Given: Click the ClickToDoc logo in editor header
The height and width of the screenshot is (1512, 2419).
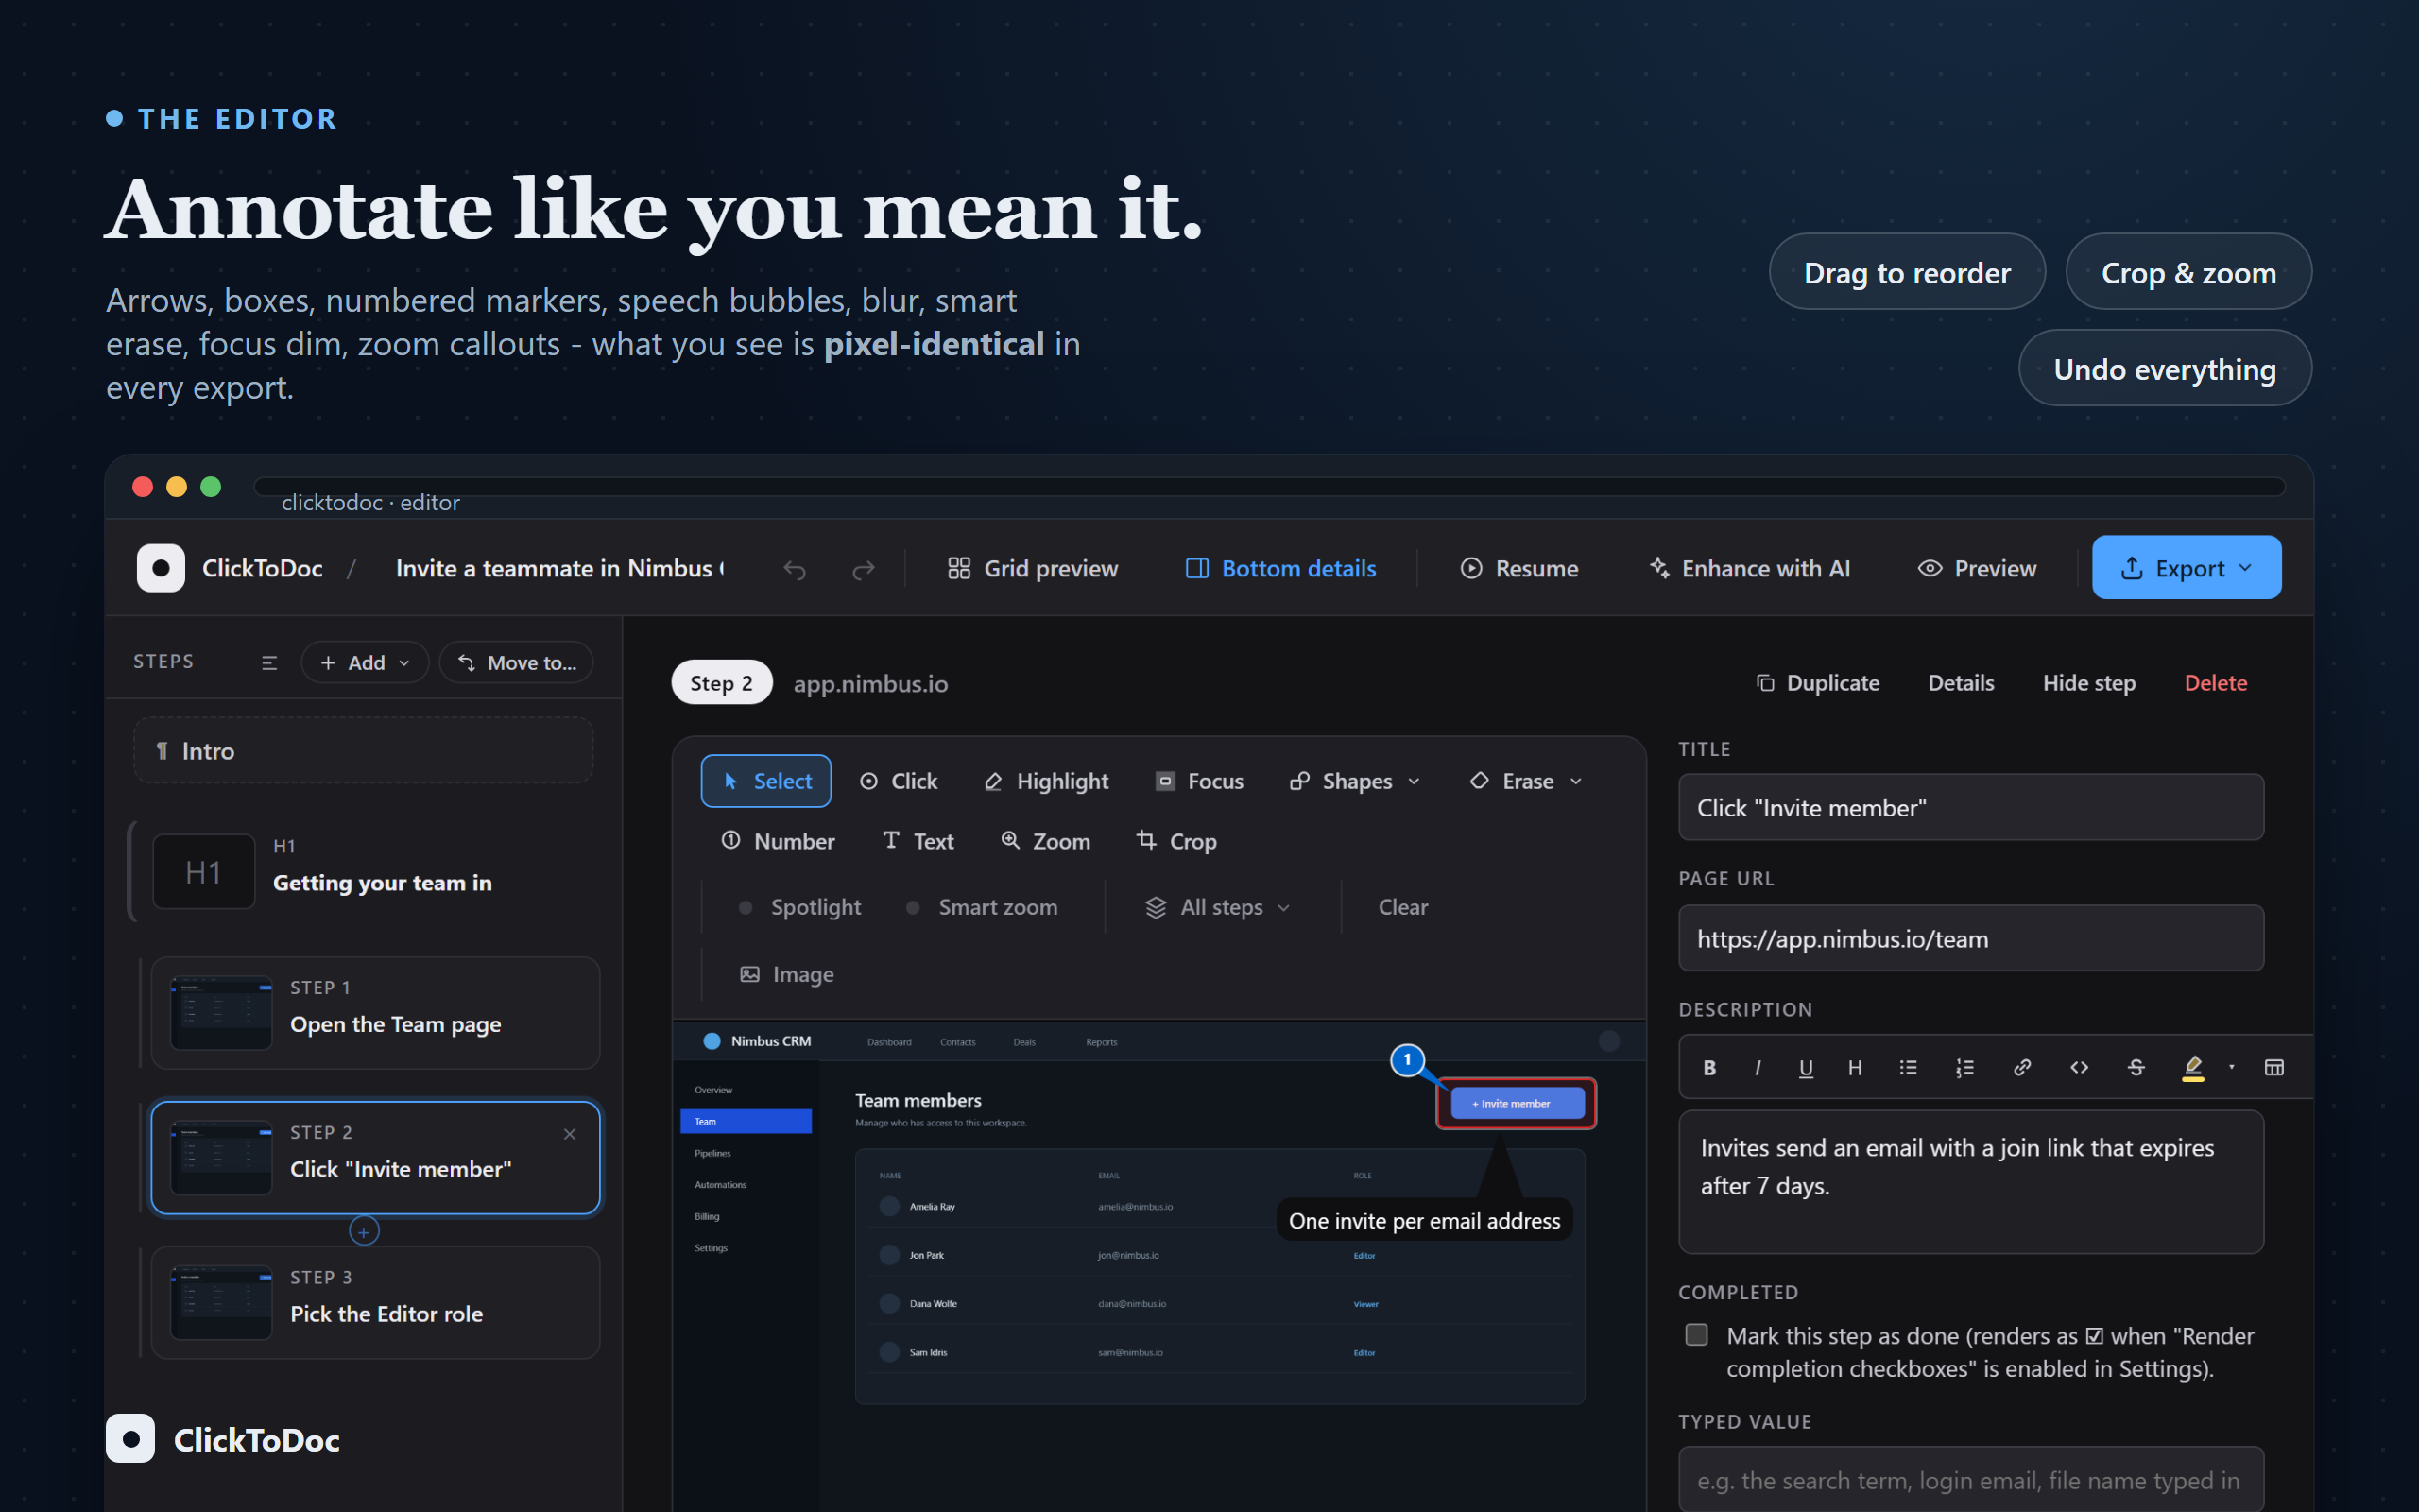Looking at the screenshot, I should [161, 568].
